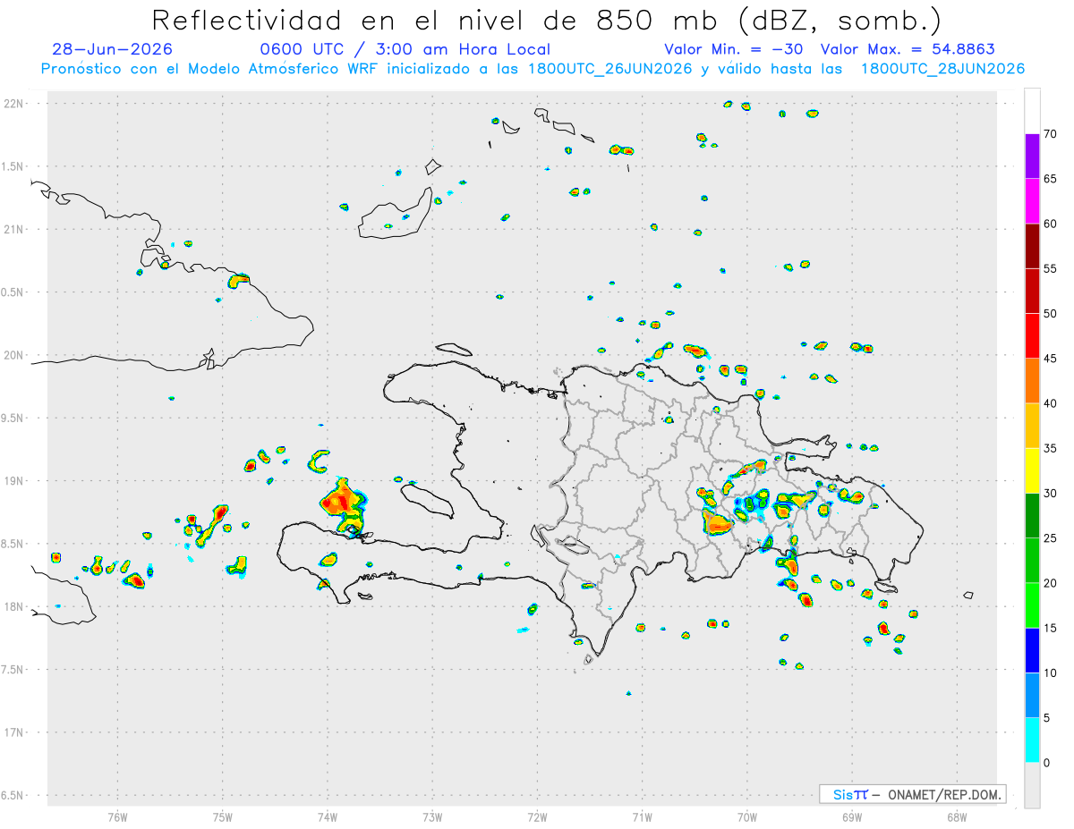This screenshot has height=829, width=1074.
Task: Click the '50' value on the color scale
Action: pyautogui.click(x=1050, y=314)
